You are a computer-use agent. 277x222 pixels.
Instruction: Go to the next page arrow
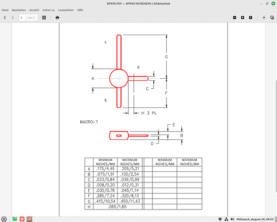[13, 17]
